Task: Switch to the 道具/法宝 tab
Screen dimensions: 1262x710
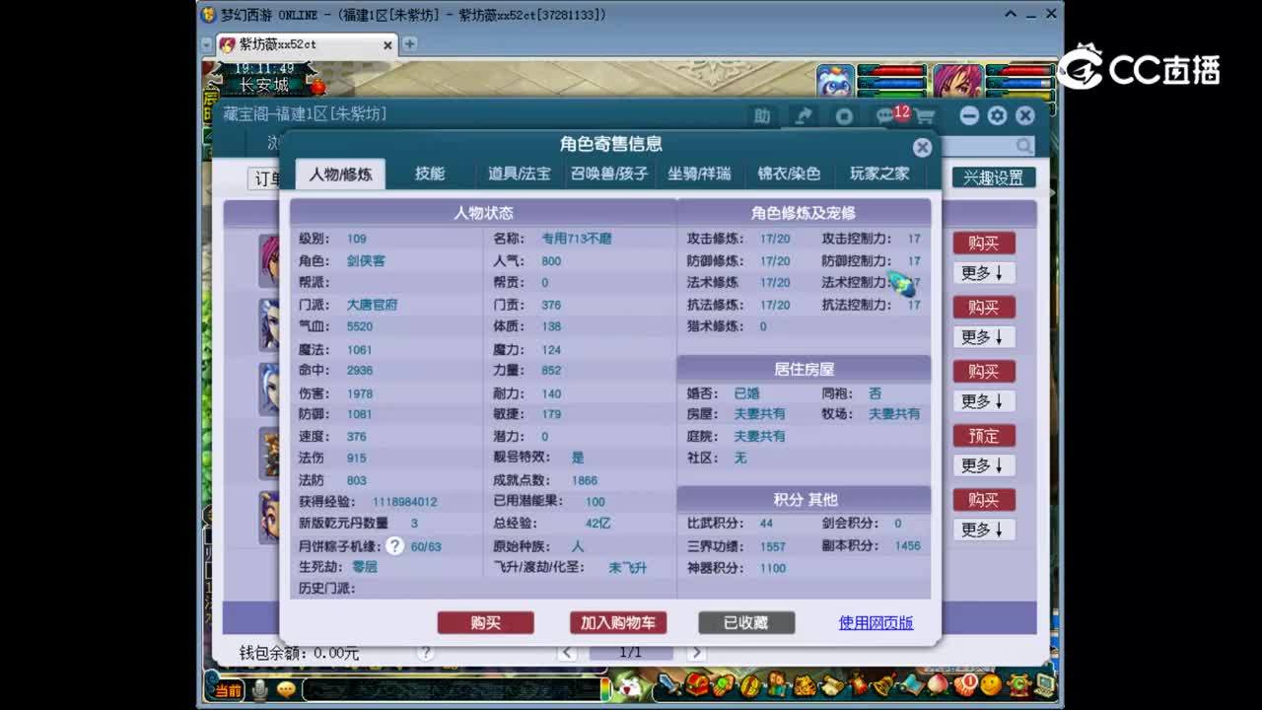Action: pos(520,174)
